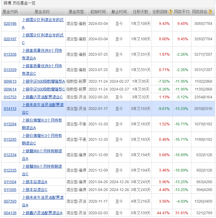The width and height of the screenshot is (216, 218).
Task: Select the 8.60% return value
Action: coord(164,39)
